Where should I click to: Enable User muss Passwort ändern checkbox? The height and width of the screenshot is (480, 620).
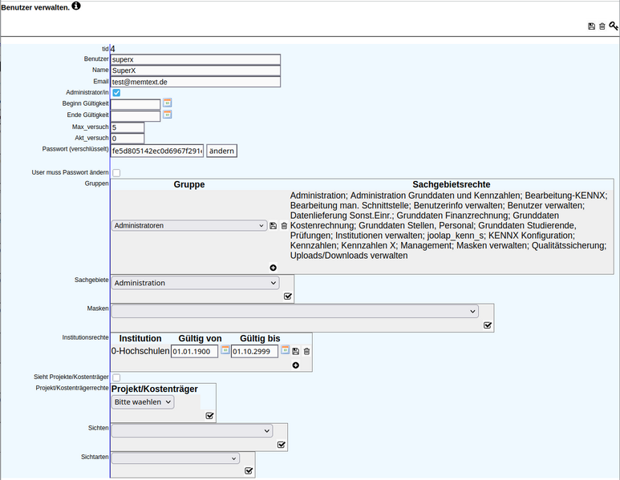pyautogui.click(x=116, y=172)
